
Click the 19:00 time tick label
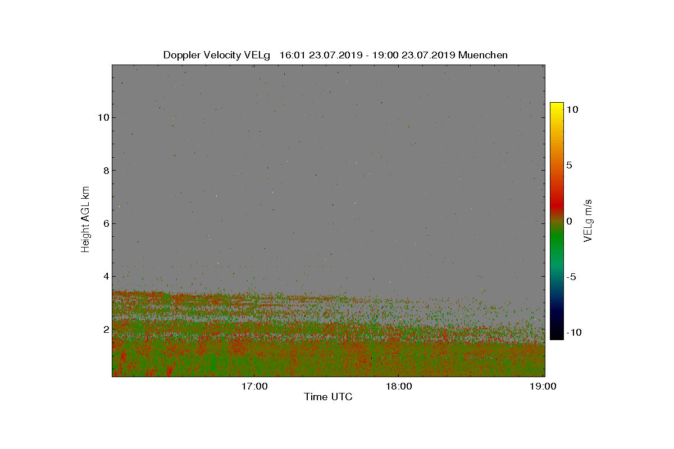point(544,386)
